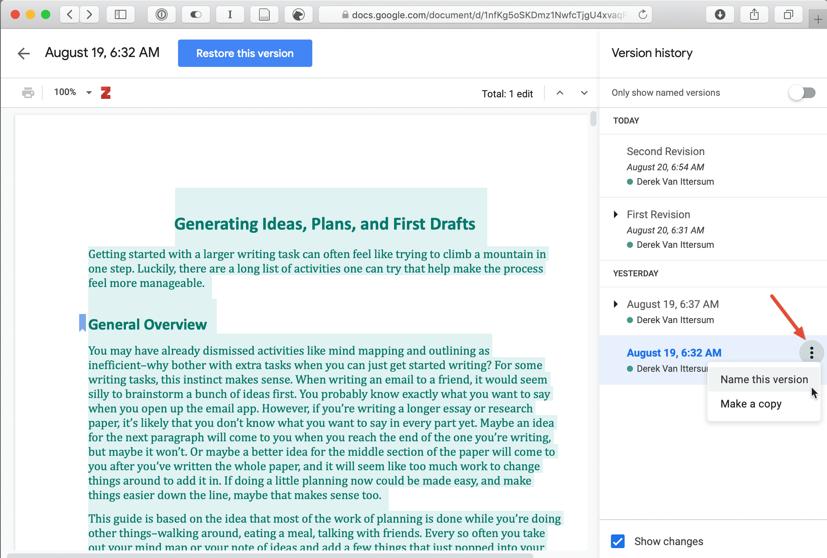
Task: Open the Safari share menu
Action: (x=754, y=15)
